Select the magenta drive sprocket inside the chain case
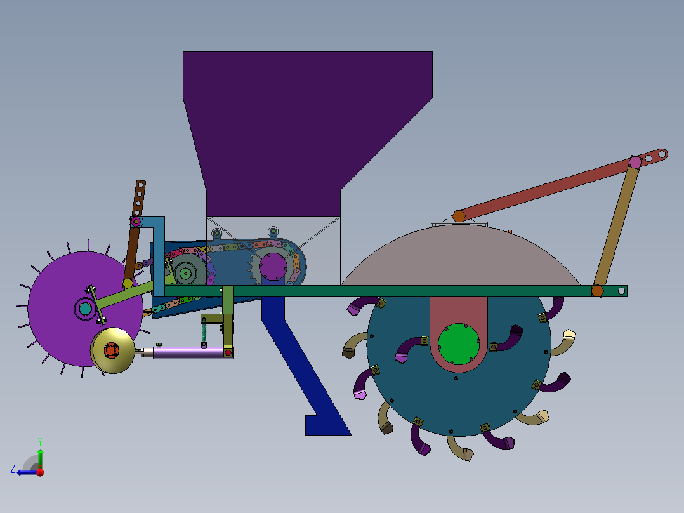 coord(272,267)
